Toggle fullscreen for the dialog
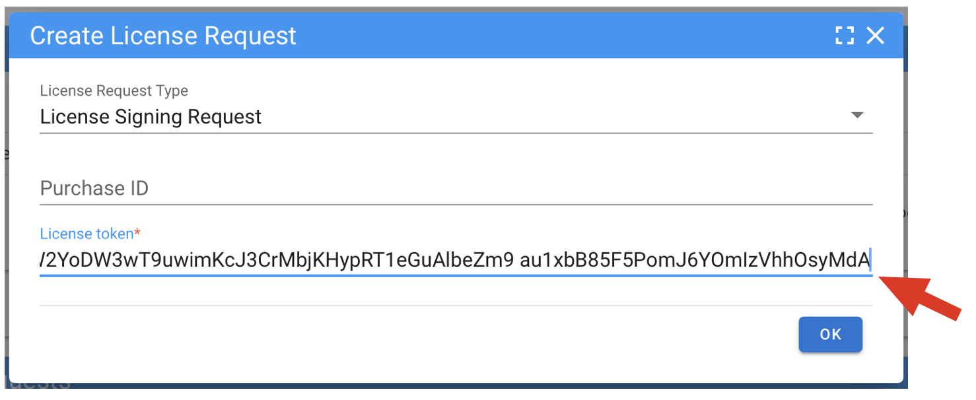 tap(845, 36)
